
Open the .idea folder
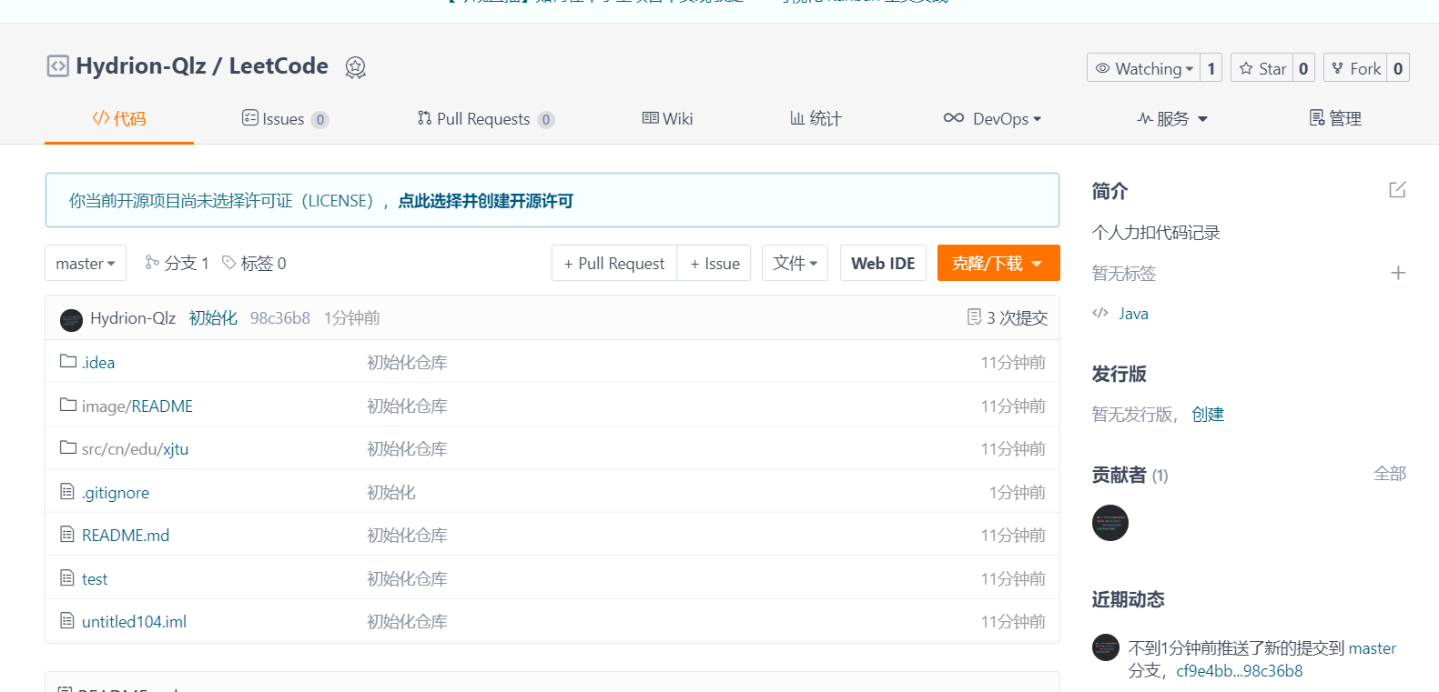pyautogui.click(x=98, y=363)
